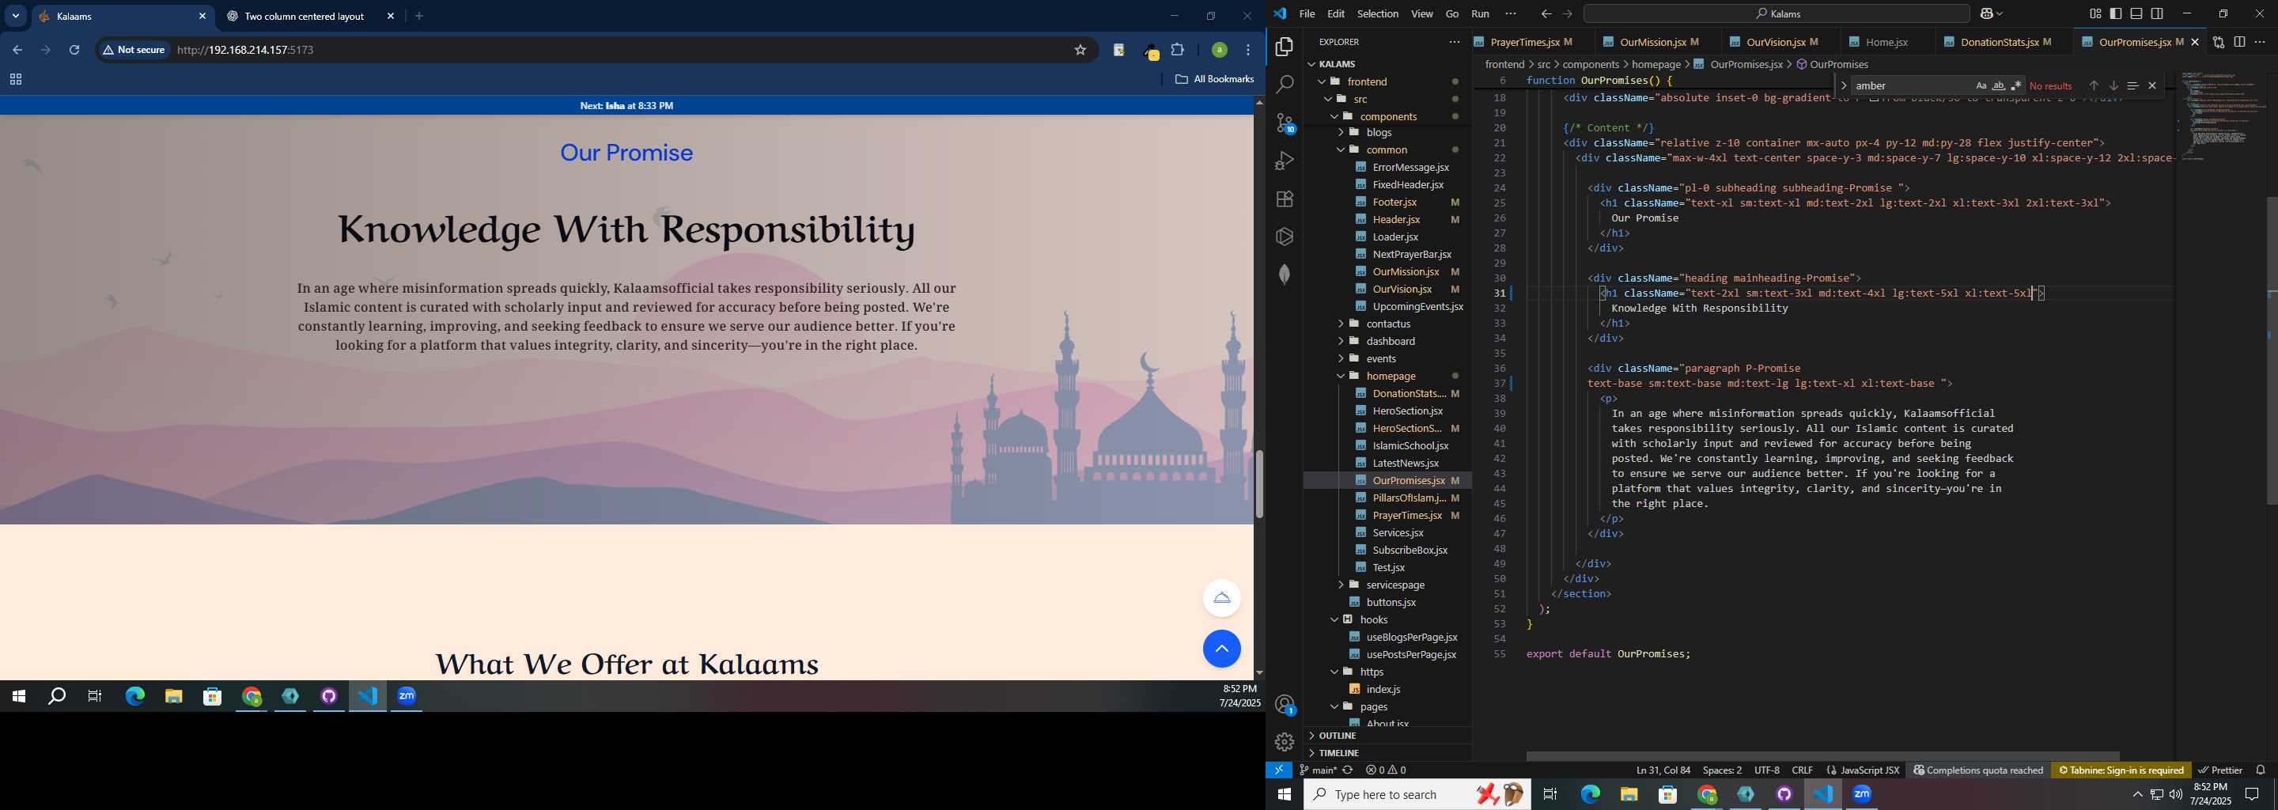2278x810 pixels.
Task: Bookmark this page with the star icon
Action: (1080, 51)
